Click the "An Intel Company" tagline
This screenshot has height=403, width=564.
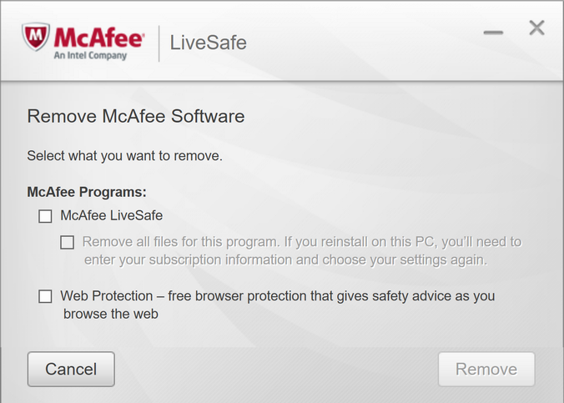[90, 56]
